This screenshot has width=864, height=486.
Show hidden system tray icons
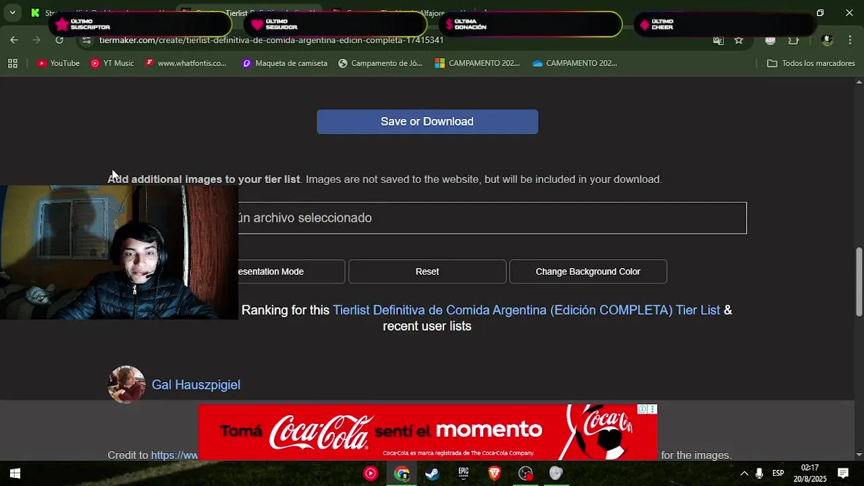click(x=744, y=473)
